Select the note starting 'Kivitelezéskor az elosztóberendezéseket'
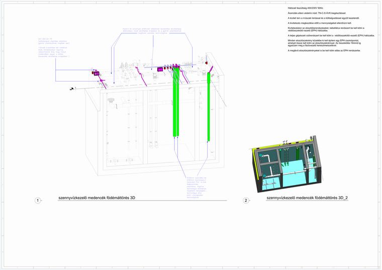 326,29
